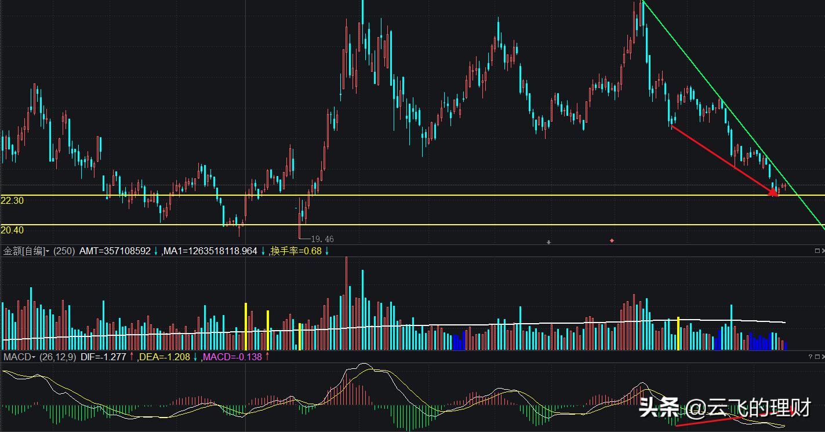Select the 22.30 yellow horizontal price line label

coord(12,200)
